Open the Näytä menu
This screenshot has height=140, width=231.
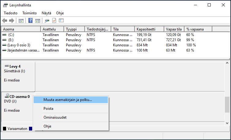(46, 13)
